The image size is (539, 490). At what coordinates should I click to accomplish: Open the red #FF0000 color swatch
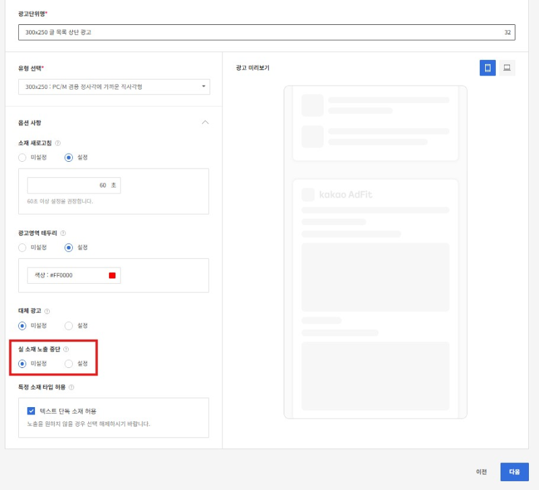tap(112, 276)
